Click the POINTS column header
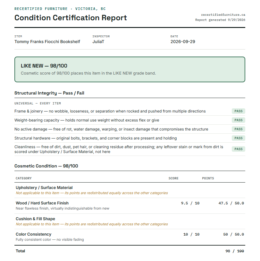Screen dimensions: 260x261 [x=208, y=178]
